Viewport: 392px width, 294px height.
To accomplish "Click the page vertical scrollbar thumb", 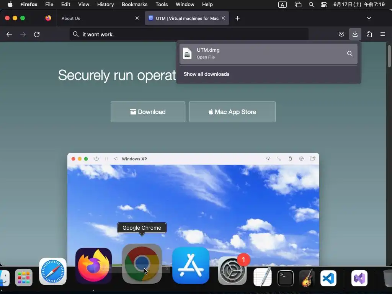I will pyautogui.click(x=389, y=56).
